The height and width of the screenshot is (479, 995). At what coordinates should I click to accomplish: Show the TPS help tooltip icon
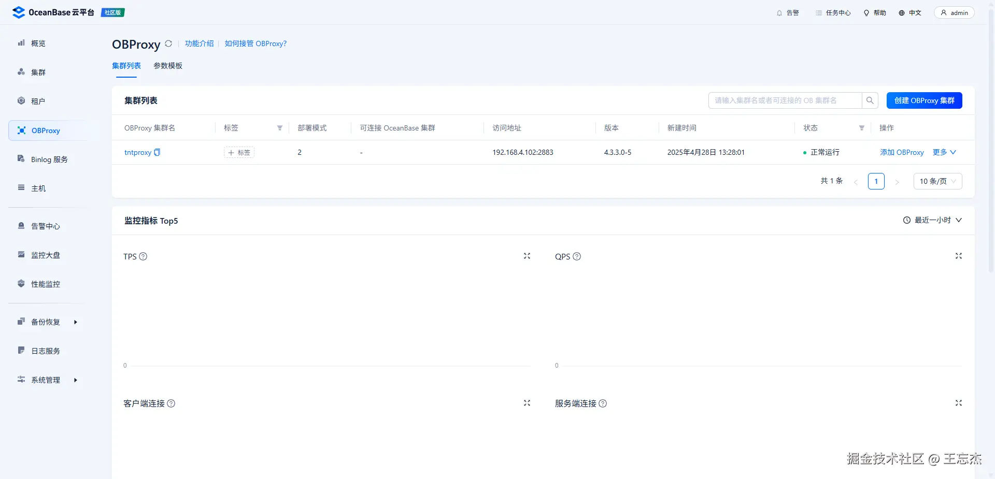coord(144,256)
